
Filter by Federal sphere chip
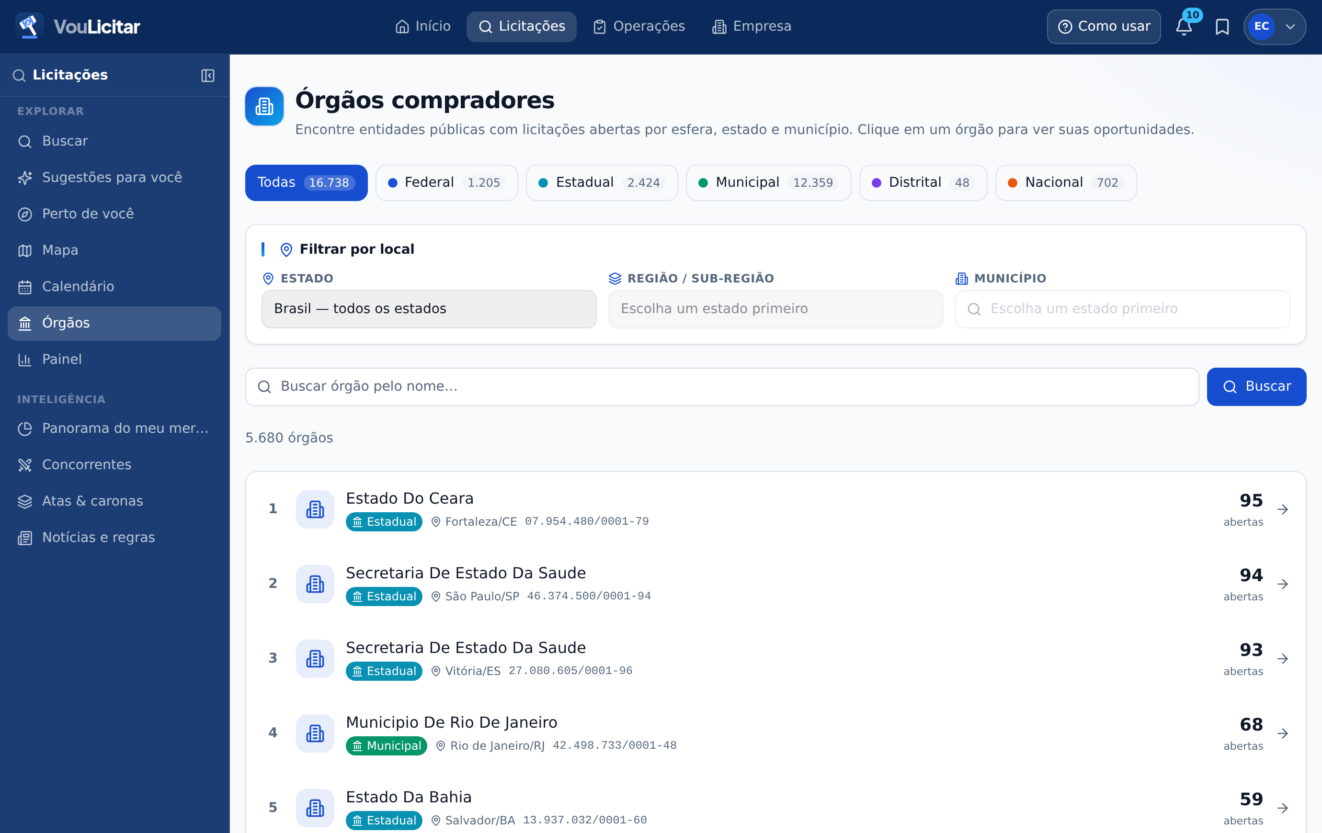point(446,183)
